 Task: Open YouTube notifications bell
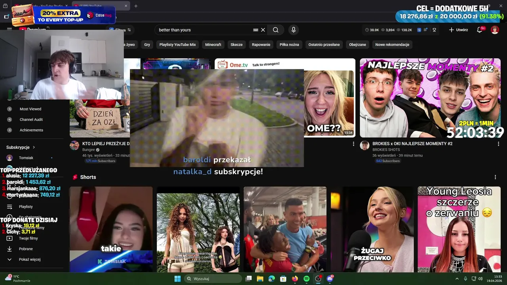tap(480, 30)
